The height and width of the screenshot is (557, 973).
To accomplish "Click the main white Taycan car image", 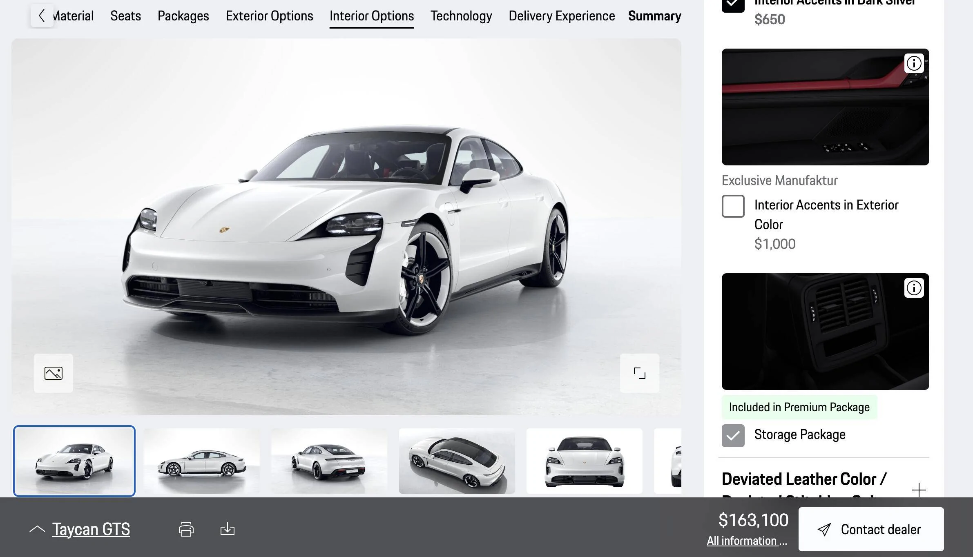I will 346,227.
